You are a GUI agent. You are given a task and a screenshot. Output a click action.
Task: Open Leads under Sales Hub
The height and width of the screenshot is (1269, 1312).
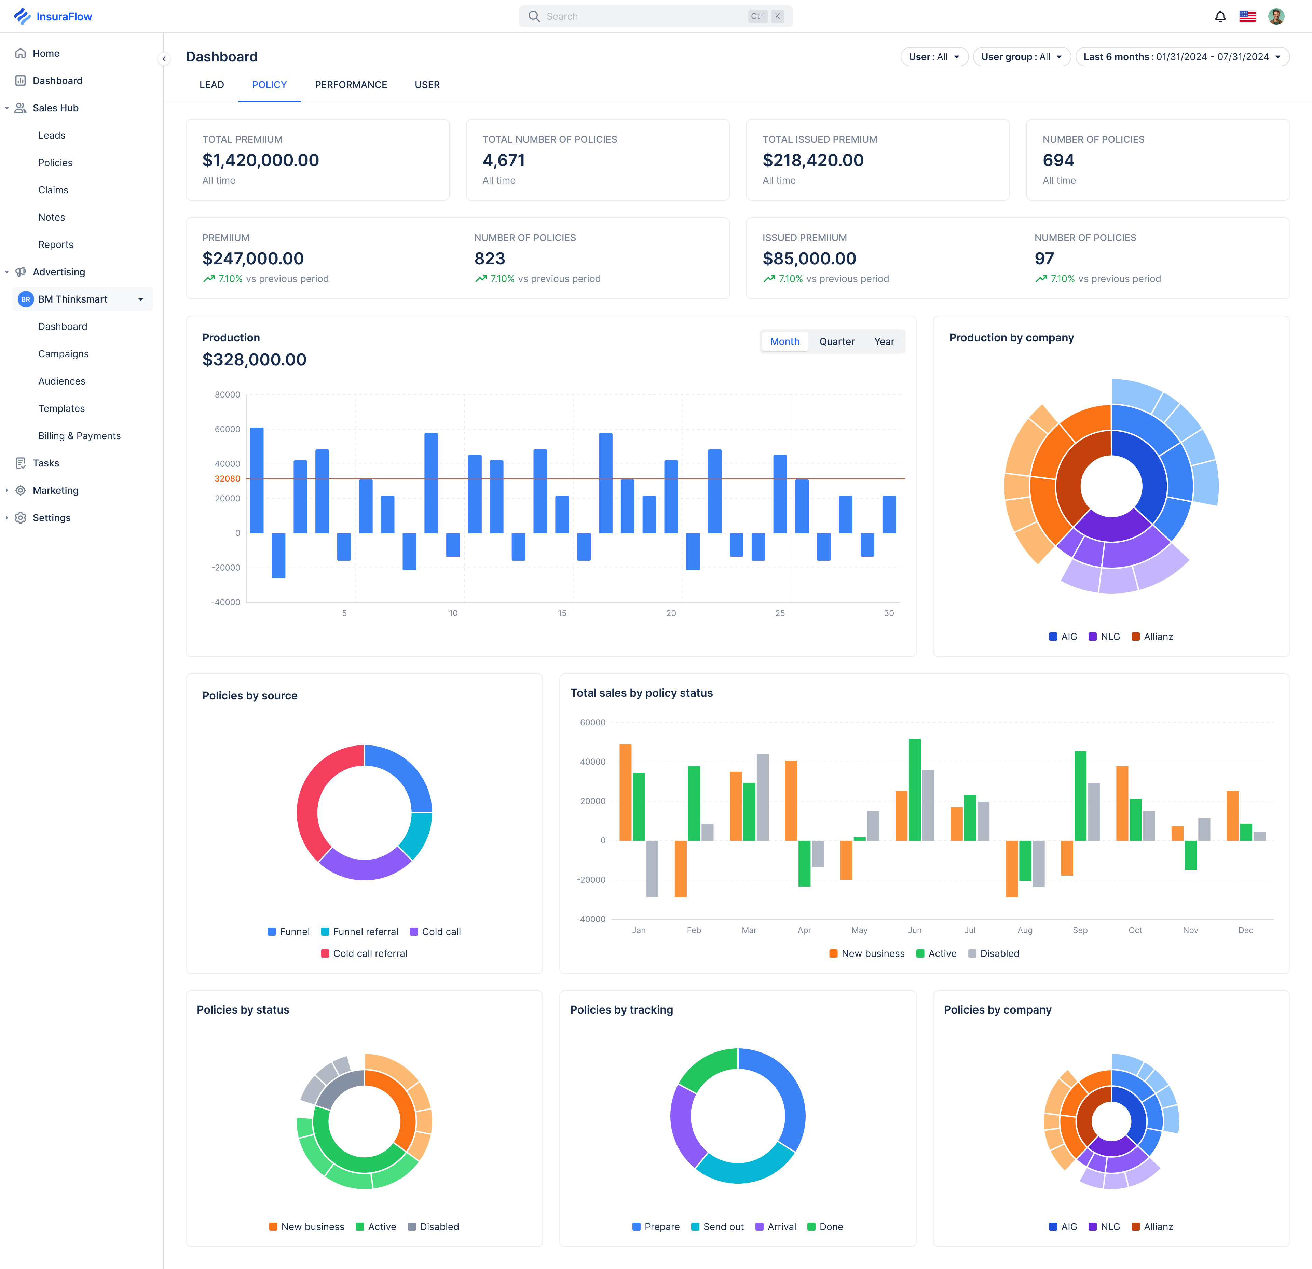(52, 135)
